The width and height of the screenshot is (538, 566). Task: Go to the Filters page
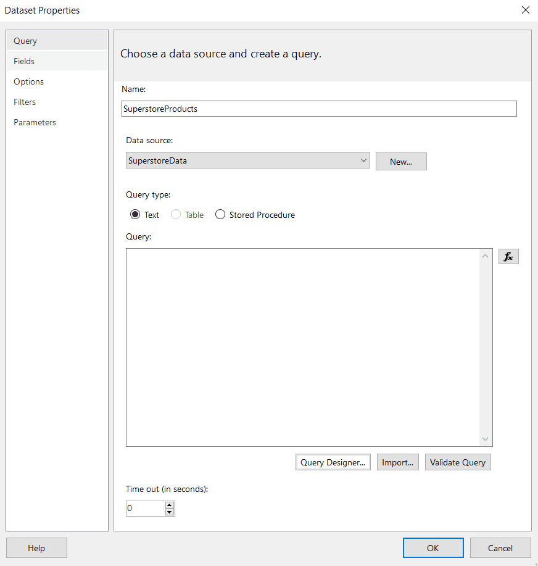(x=57, y=102)
